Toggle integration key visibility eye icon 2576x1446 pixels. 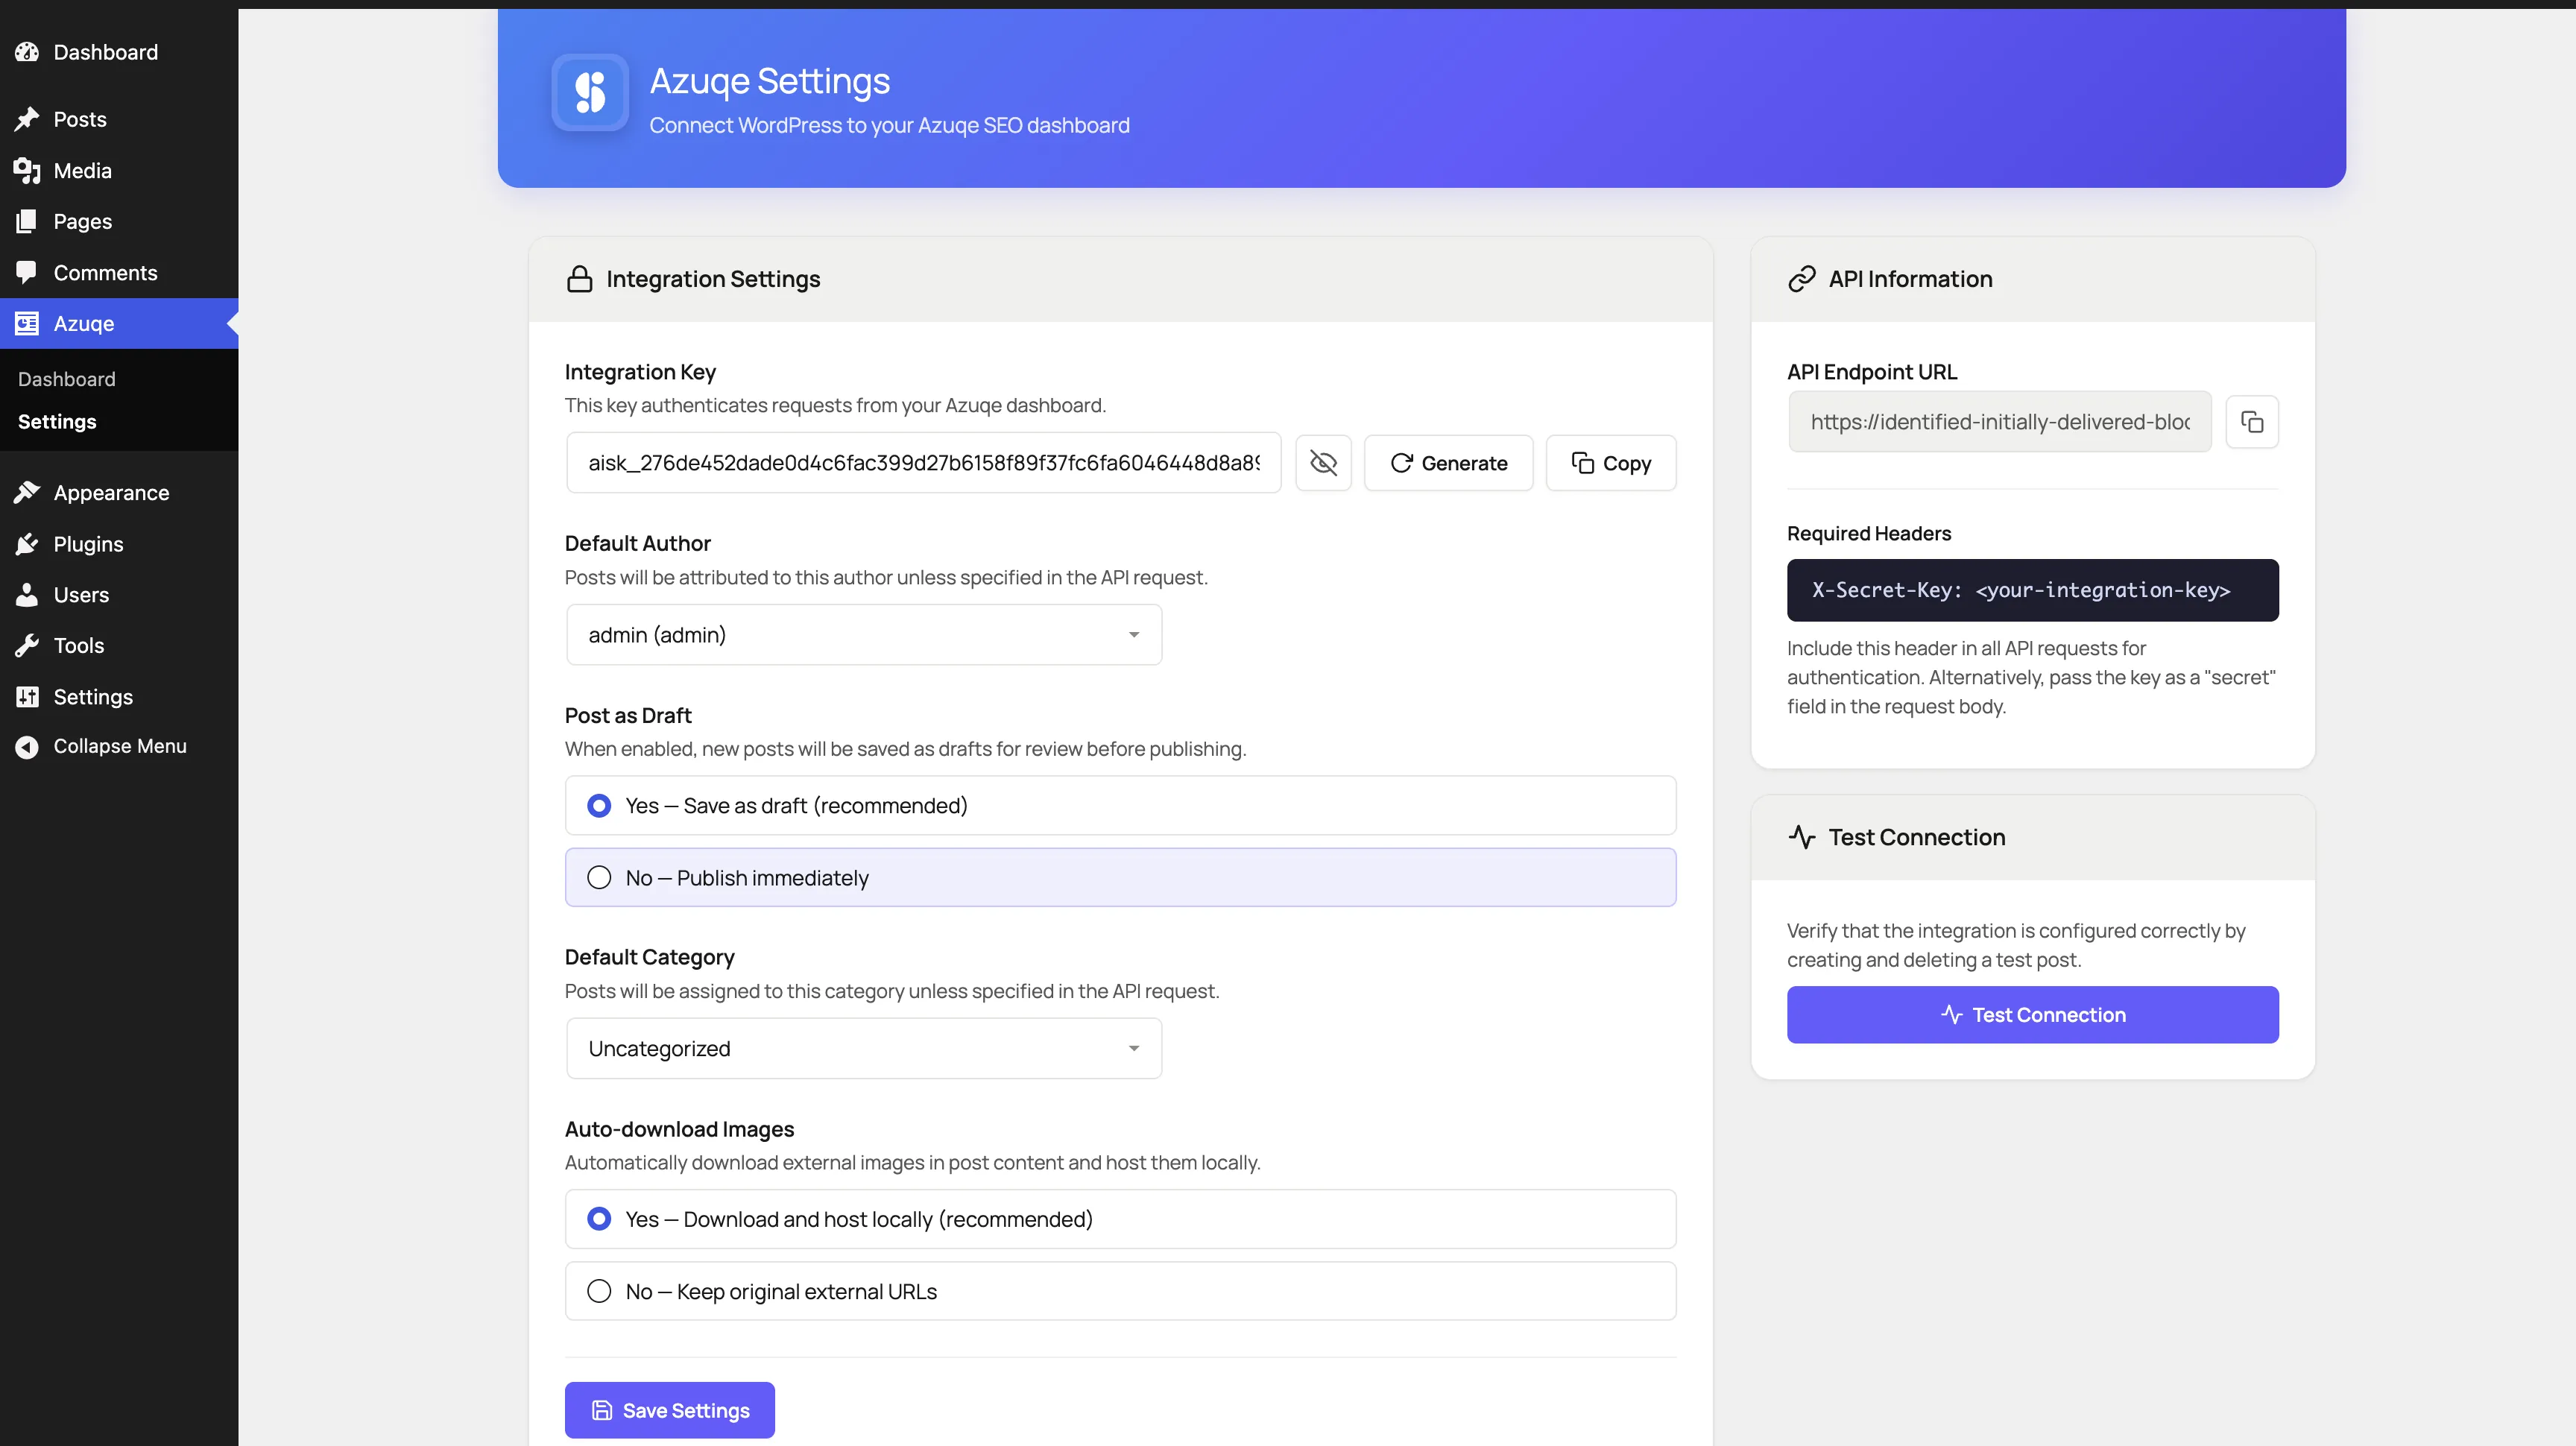1323,463
